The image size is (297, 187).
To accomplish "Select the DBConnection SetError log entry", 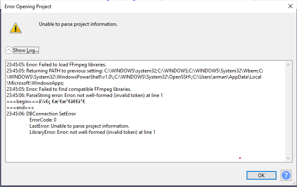I will 41,114.
